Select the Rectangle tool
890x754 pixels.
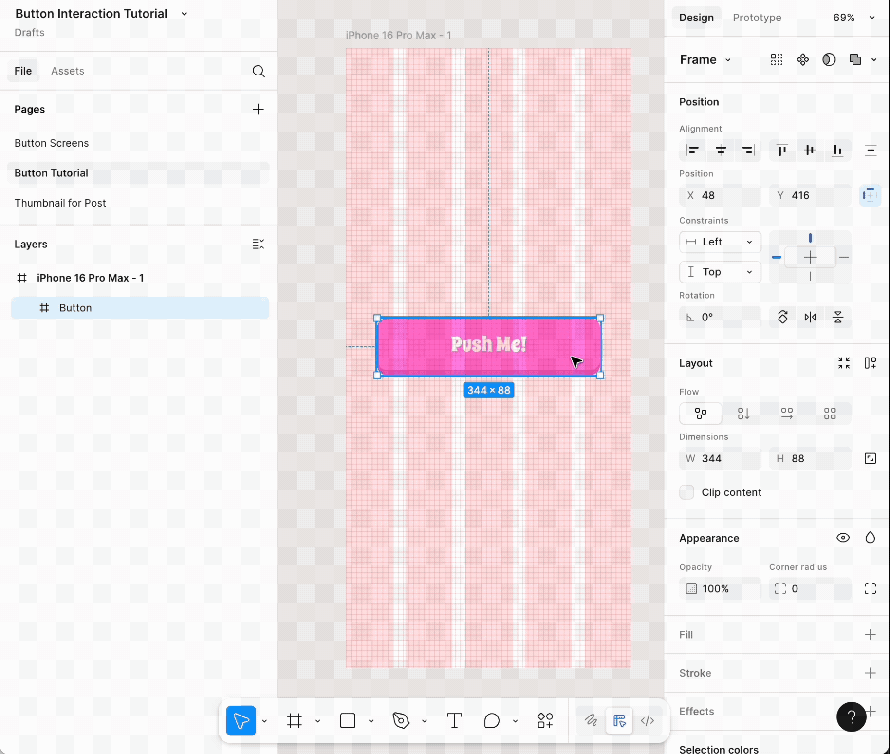click(x=347, y=721)
